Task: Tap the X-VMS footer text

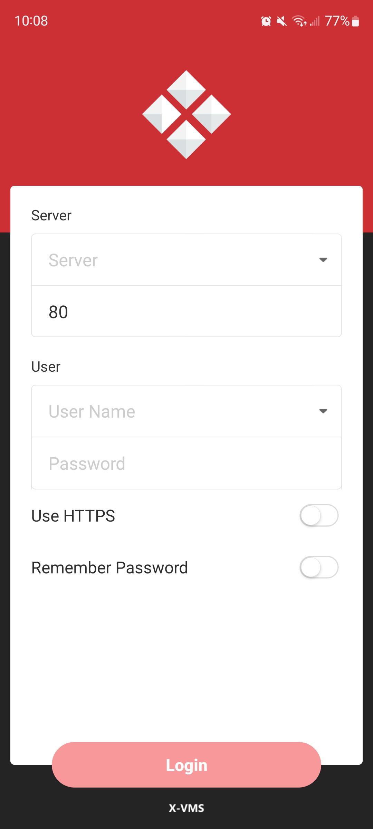Action: (186, 808)
